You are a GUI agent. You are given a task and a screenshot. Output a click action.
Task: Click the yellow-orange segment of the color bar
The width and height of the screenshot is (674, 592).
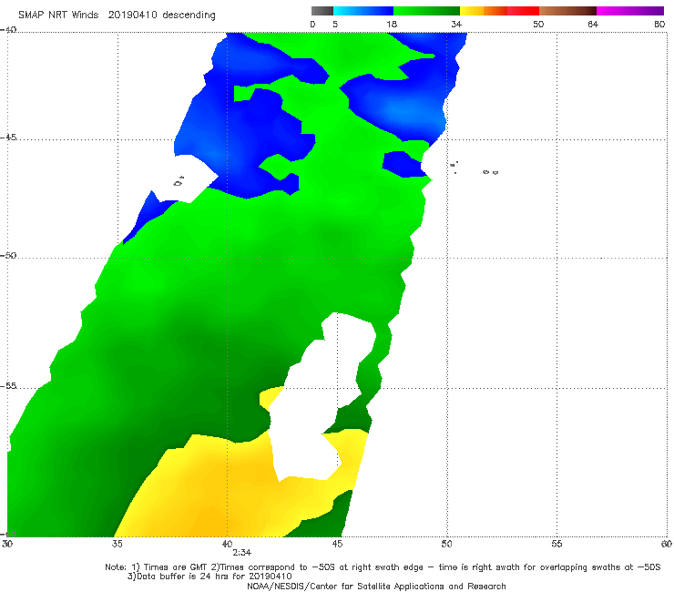(483, 11)
